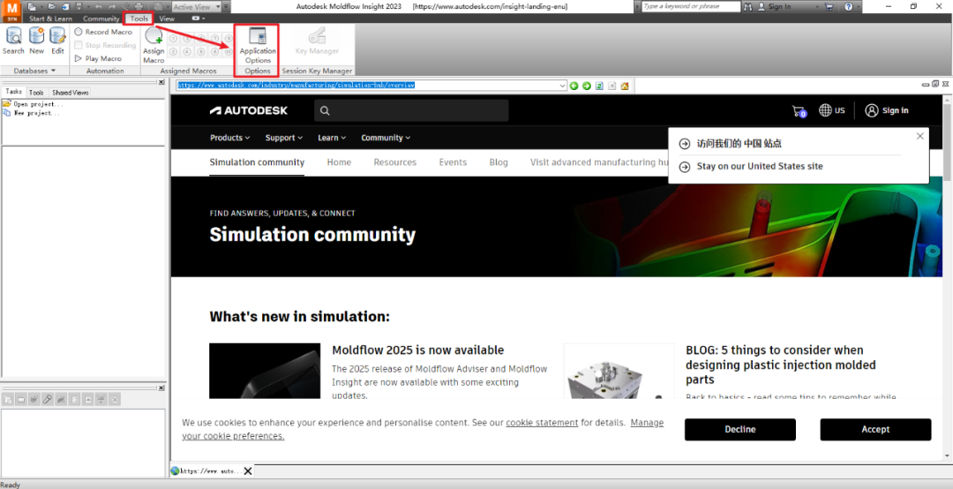Screen dimensions: 953x489
Task: Expand the Support menu
Action: point(284,138)
